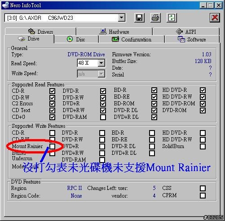Image resolution: width=225 pixels, height=221 pixels.
Task: Toggle the HD DVD-R write checkbox
Action: coord(203,133)
